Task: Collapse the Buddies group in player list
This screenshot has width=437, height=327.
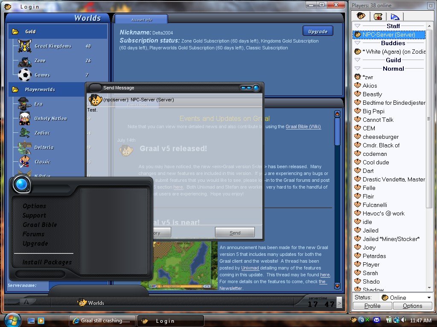Action: [x=358, y=43]
